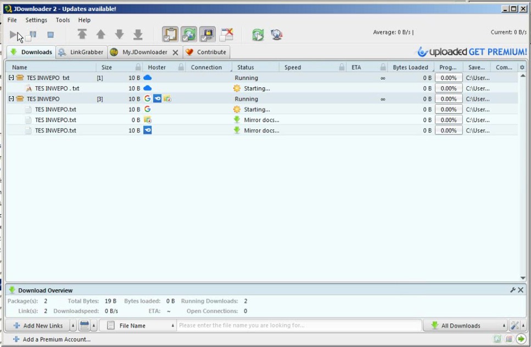Move selected item down one position
The width and height of the screenshot is (531, 347).
[x=119, y=35]
